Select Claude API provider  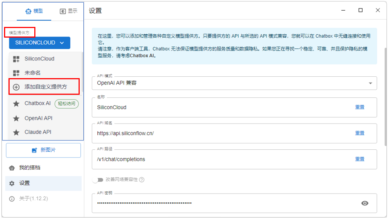(45, 132)
